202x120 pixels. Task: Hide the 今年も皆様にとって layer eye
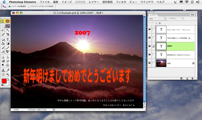[149, 38]
